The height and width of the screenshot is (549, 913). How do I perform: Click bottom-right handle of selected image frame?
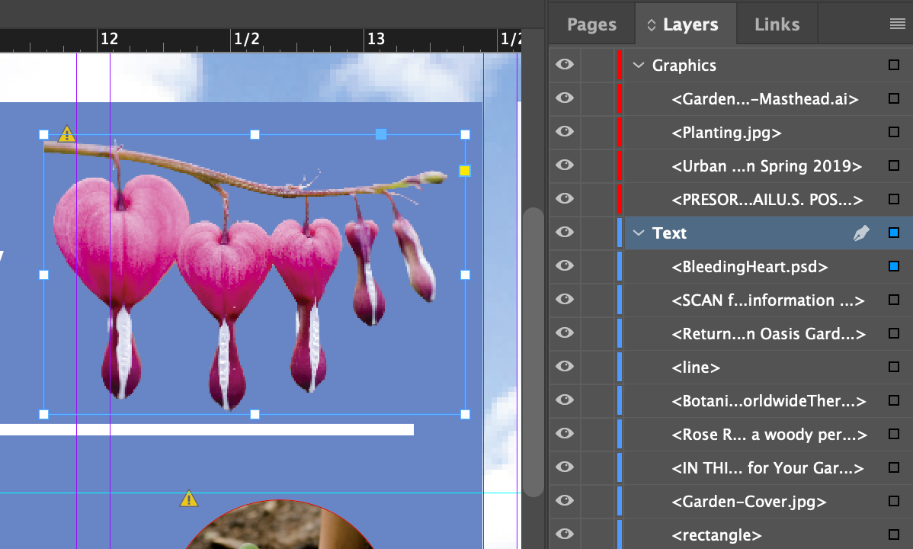tap(465, 414)
